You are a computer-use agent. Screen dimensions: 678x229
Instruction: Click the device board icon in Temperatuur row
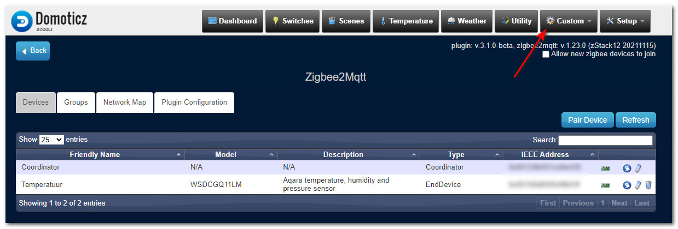pos(605,185)
